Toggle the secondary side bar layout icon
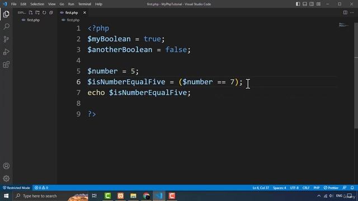This screenshot has width=358, height=201. tap(312, 4)
